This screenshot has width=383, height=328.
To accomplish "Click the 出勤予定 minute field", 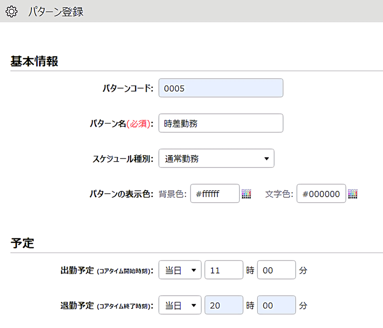I will point(276,270).
